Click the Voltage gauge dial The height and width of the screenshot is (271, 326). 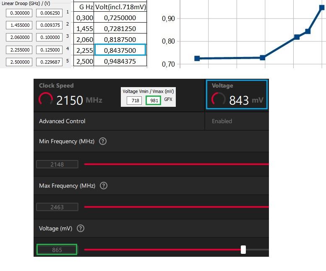[218, 99]
